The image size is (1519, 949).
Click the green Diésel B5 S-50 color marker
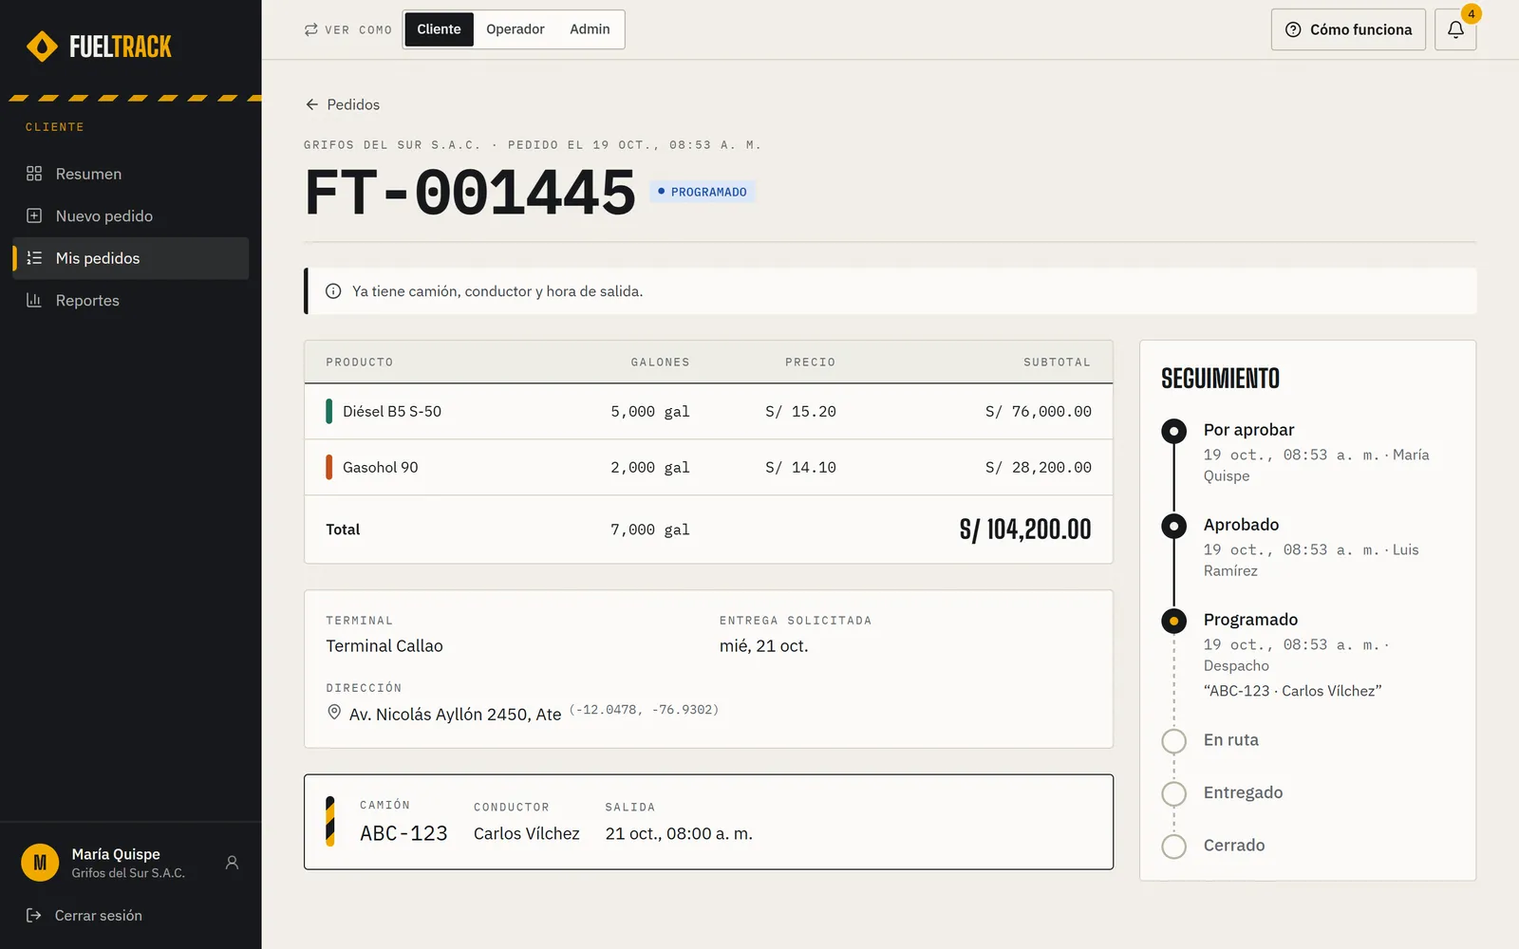(328, 411)
